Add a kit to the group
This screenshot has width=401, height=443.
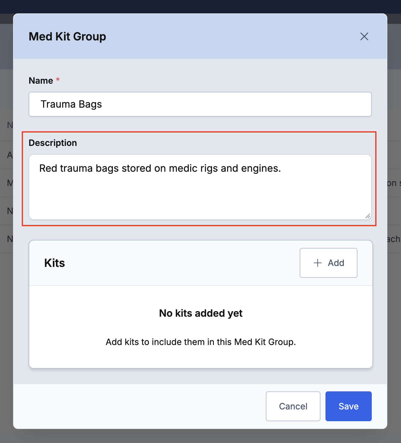click(329, 263)
